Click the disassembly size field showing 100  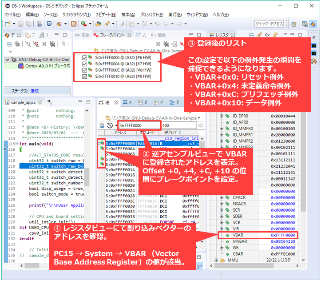pyautogui.click(x=179, y=125)
